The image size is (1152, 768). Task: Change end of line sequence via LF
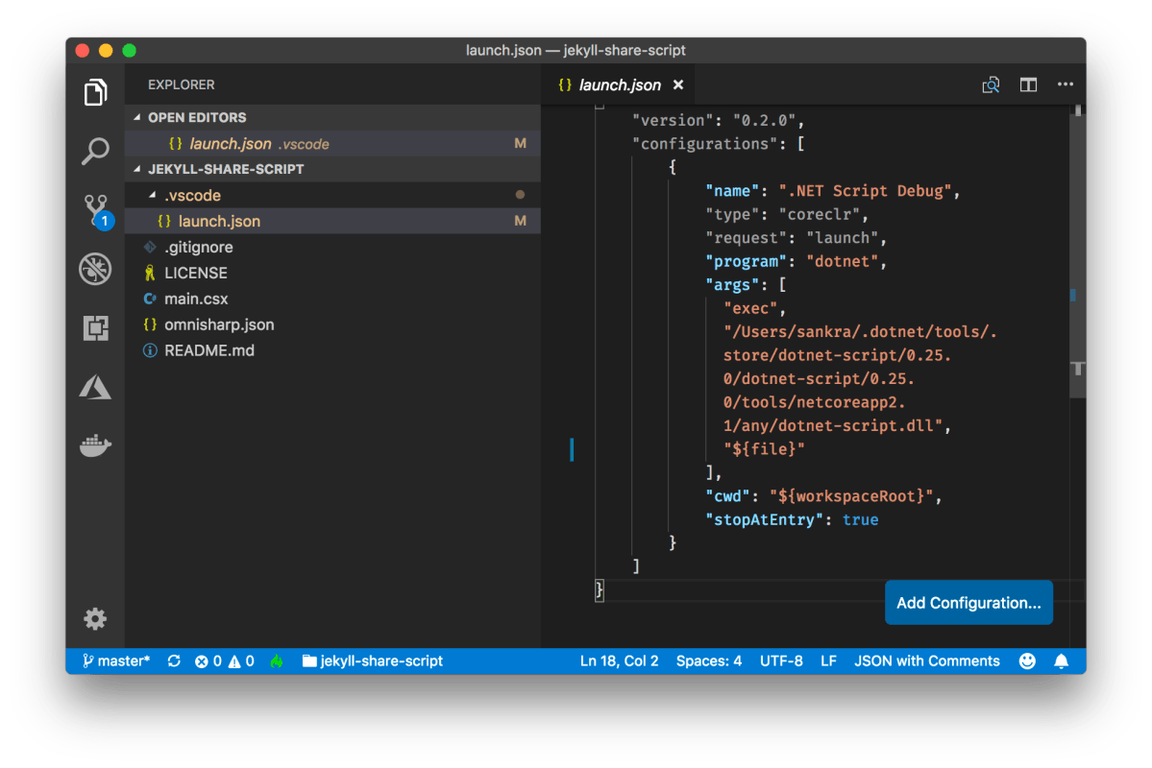pos(828,660)
